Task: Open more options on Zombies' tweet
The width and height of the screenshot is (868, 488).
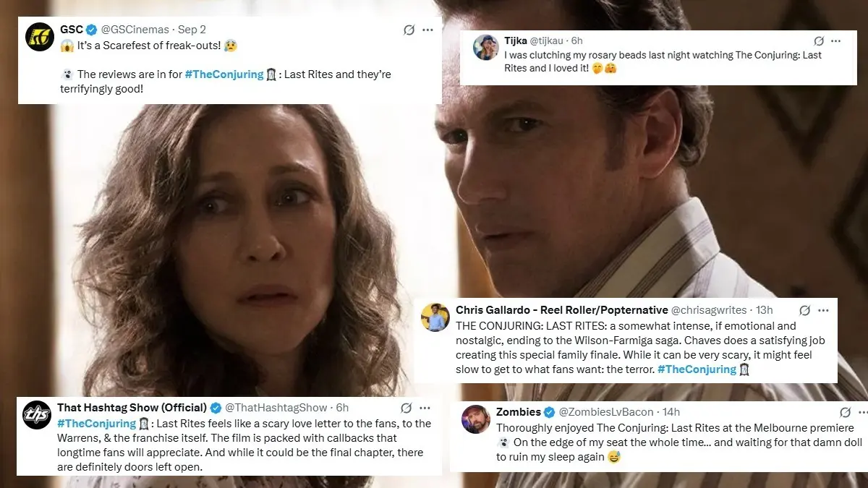Action: [x=861, y=411]
